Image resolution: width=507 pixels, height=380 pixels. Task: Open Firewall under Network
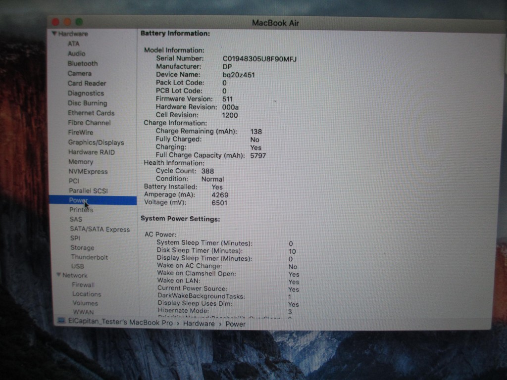(x=83, y=285)
